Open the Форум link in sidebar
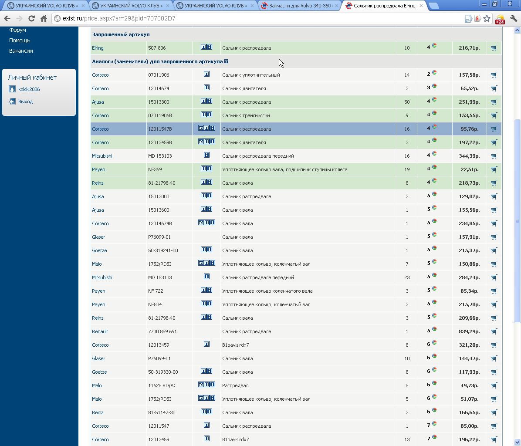Image resolution: width=521 pixels, height=446 pixels. pyautogui.click(x=17, y=30)
